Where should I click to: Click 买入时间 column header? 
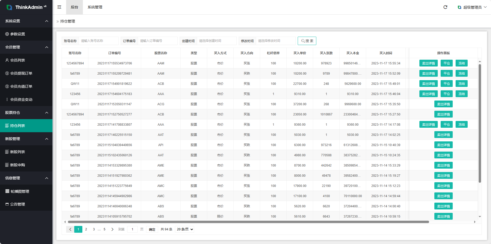click(x=386, y=53)
